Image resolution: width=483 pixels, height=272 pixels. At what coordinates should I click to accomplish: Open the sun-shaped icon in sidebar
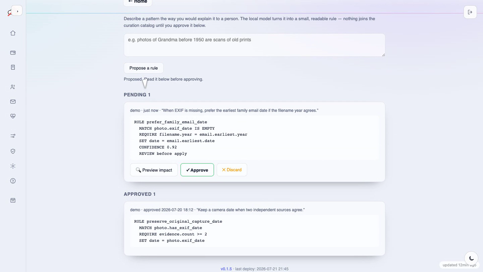(x=13, y=166)
